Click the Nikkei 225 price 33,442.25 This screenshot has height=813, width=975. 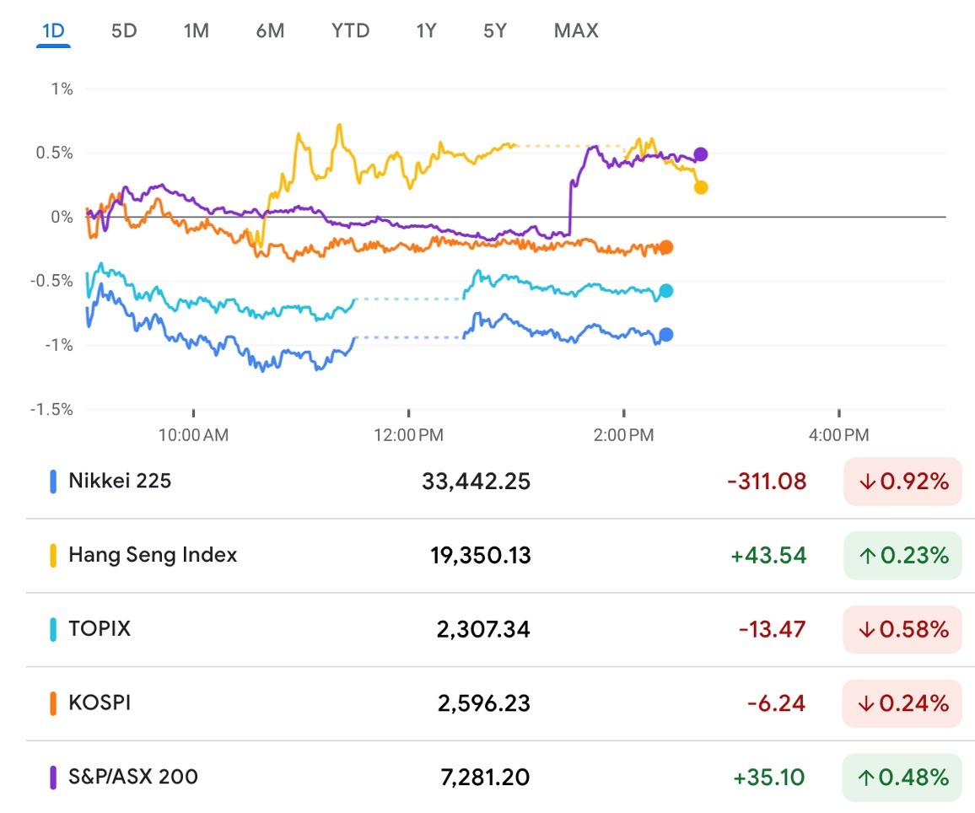[477, 482]
